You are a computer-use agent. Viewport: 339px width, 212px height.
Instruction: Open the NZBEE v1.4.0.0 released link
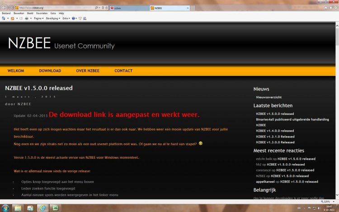point(275,131)
